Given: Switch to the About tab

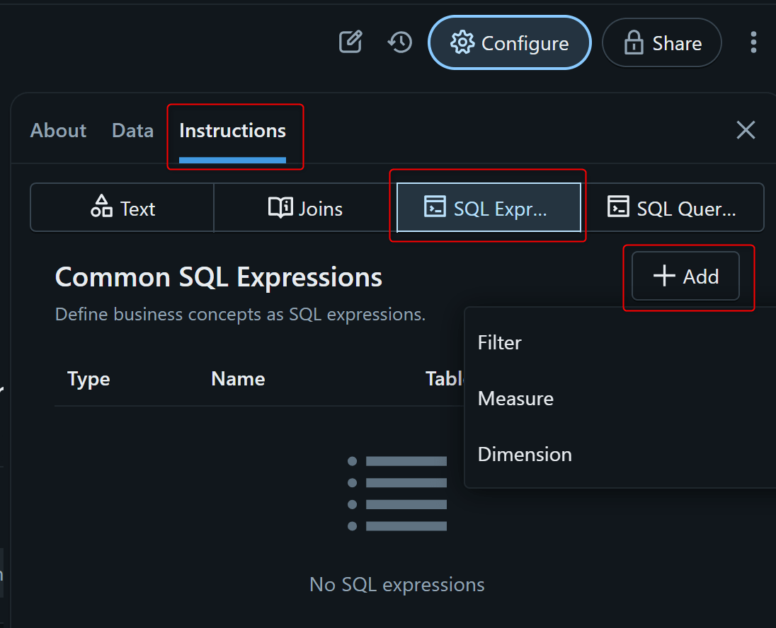Looking at the screenshot, I should pyautogui.click(x=58, y=131).
